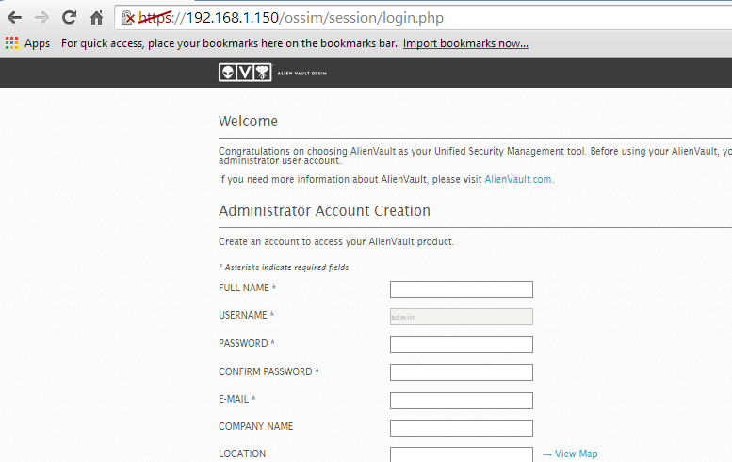Click the Administrator Account Creation heading

pyautogui.click(x=324, y=211)
